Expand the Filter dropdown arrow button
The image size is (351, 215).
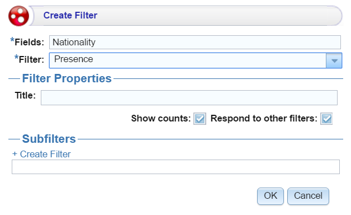(334, 60)
